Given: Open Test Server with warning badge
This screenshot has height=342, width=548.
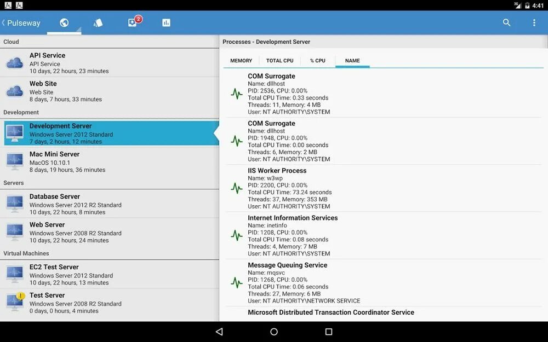Looking at the screenshot, I should pyautogui.click(x=110, y=303).
